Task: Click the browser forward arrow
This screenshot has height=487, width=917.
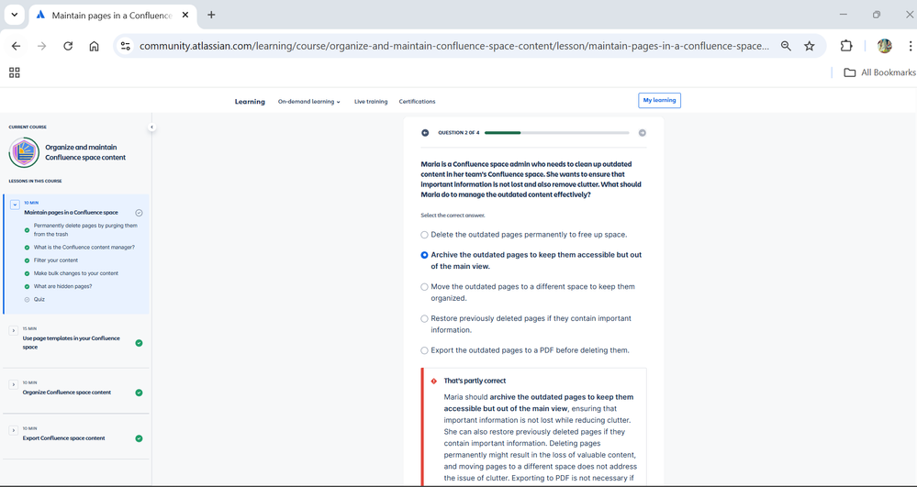Action: pos(41,46)
